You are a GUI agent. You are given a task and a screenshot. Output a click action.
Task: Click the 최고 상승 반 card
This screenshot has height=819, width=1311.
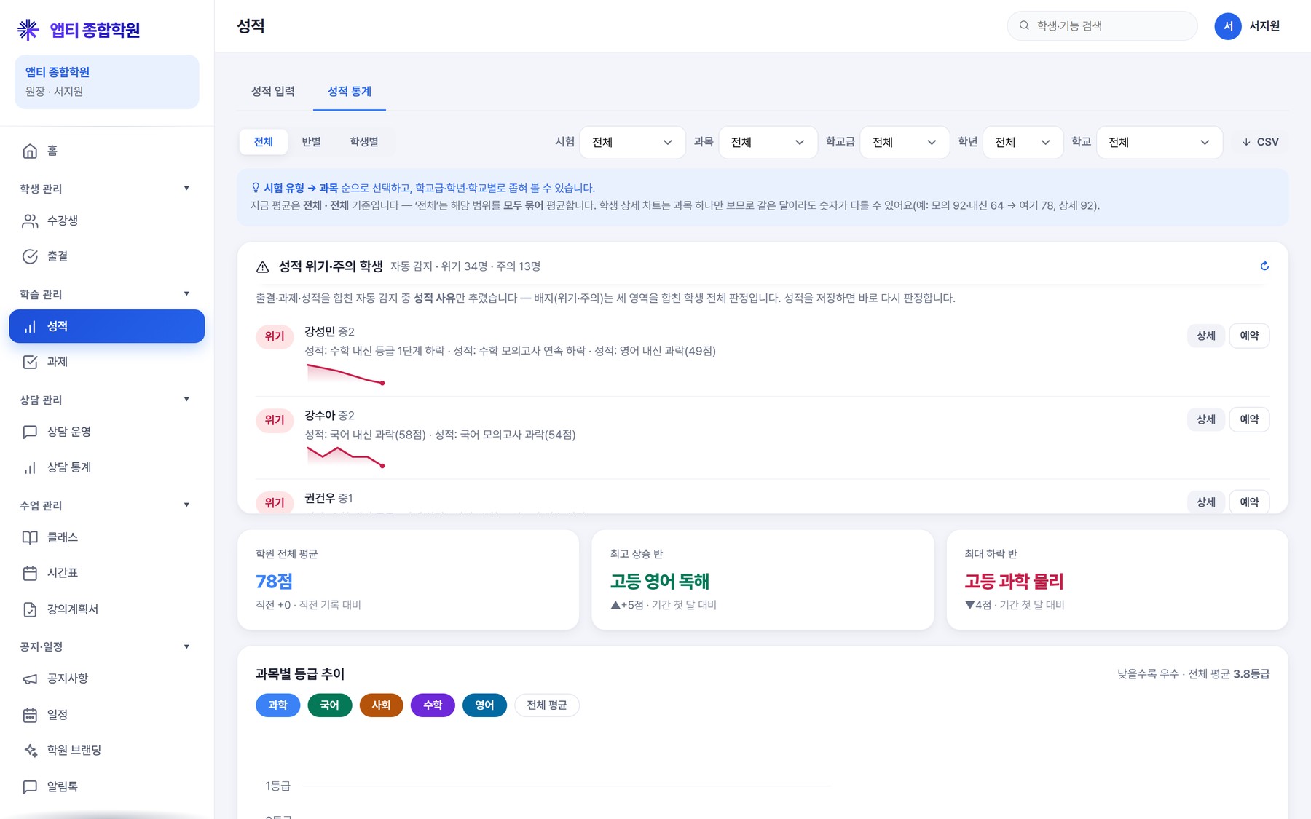tap(763, 579)
